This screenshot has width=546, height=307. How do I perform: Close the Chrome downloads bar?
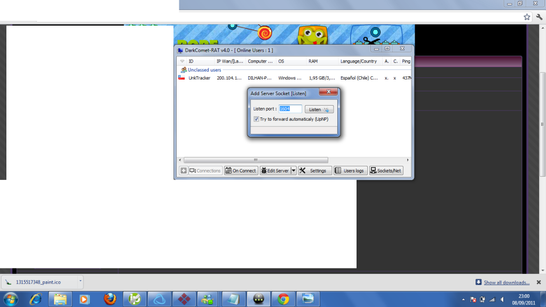(539, 282)
